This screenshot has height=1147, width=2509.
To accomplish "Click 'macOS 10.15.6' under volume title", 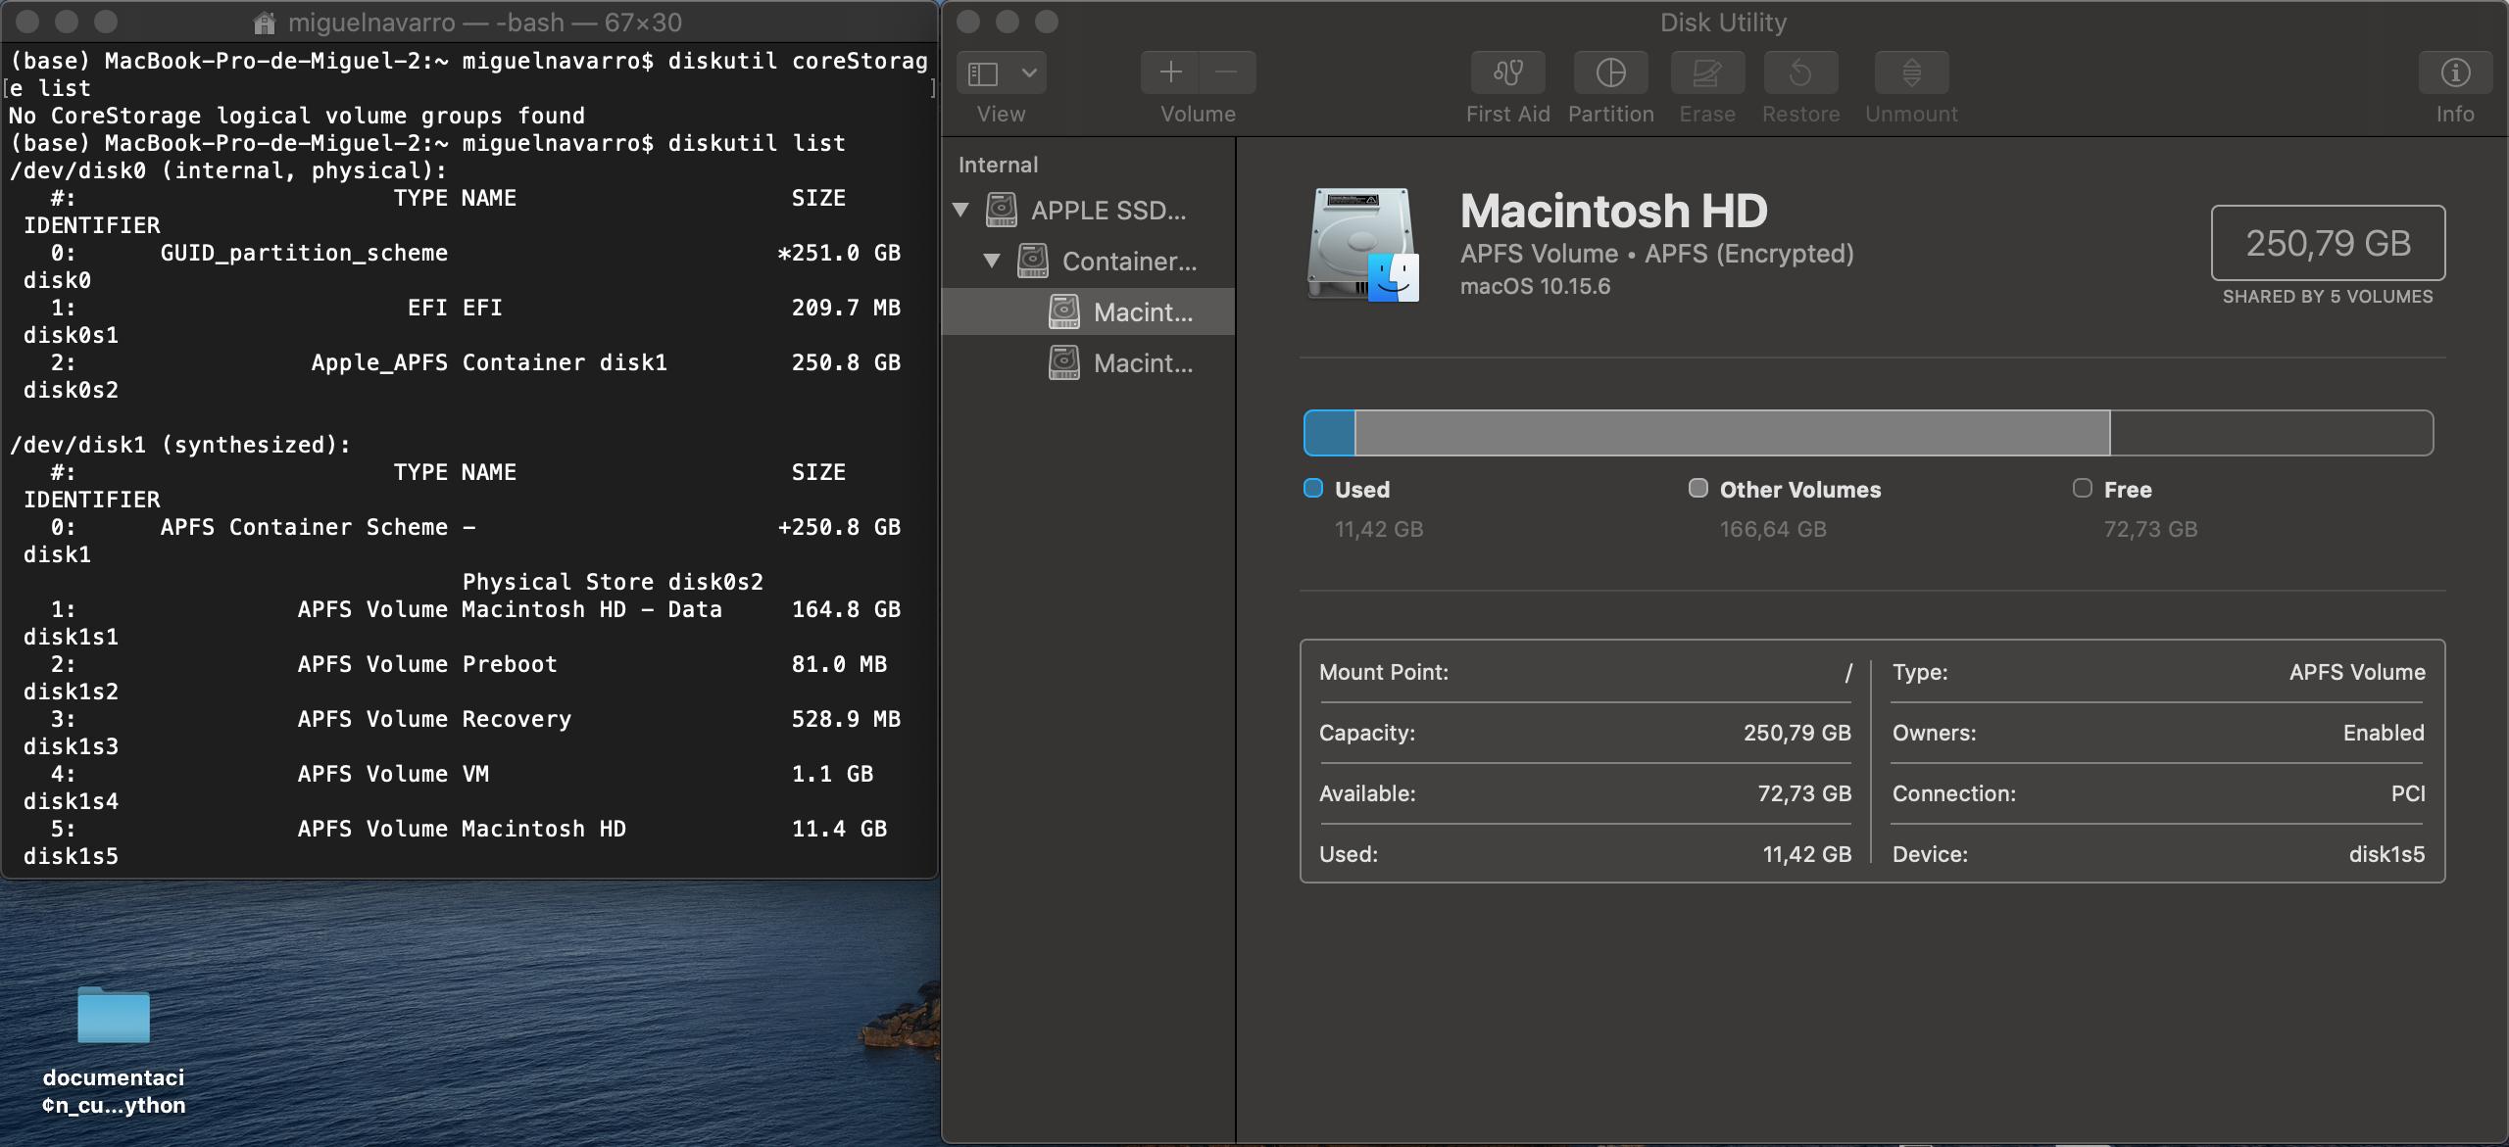I will (1535, 286).
